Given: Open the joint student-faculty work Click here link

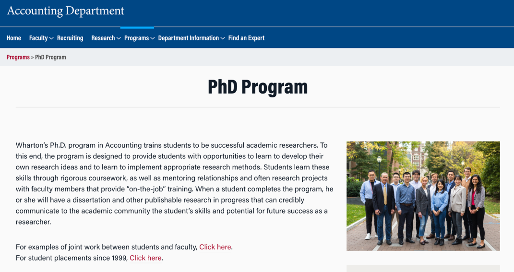Looking at the screenshot, I should coord(215,247).
